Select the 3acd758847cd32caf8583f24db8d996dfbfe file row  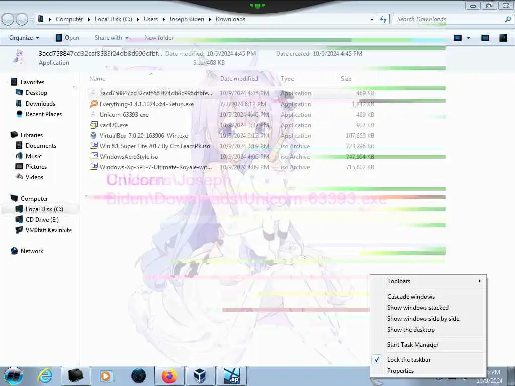click(x=231, y=93)
